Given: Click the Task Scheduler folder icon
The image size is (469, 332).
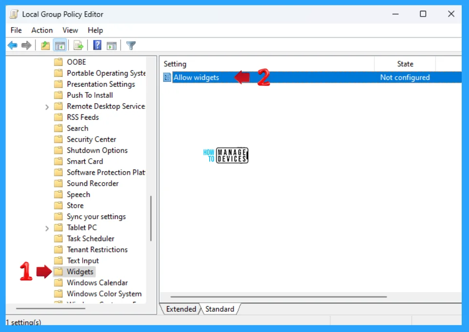Looking at the screenshot, I should (58, 239).
